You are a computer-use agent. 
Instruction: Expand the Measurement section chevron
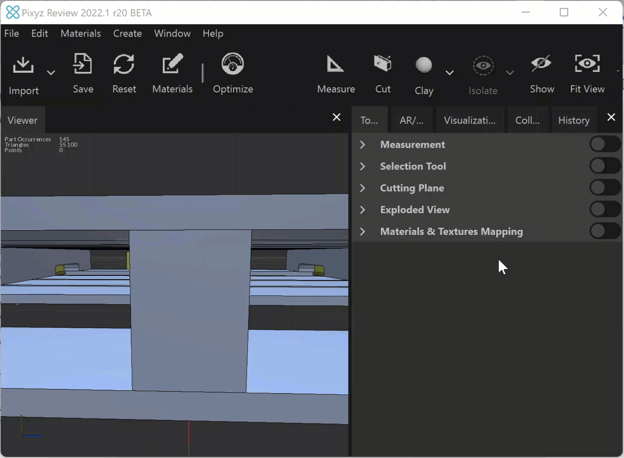point(363,145)
